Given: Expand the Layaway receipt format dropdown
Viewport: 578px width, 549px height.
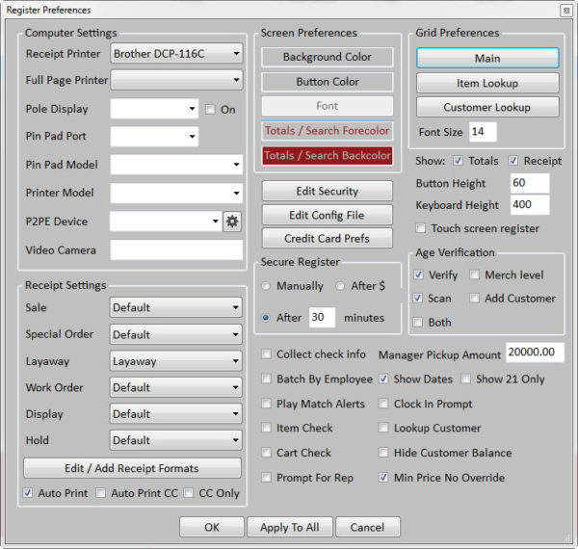Looking at the screenshot, I should 176,361.
